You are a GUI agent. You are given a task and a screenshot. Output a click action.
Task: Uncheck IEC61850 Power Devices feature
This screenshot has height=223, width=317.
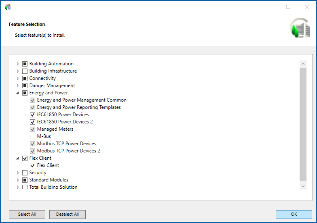[33, 115]
